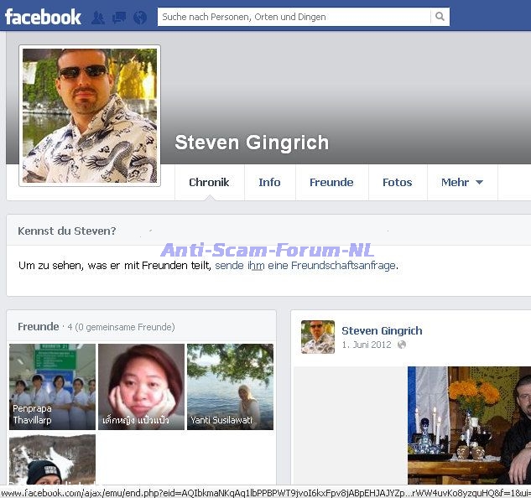Click the large profile picture
Viewport: 531px width, 498px height.
(90, 116)
